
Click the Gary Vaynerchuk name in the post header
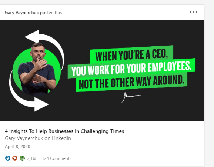22,13
